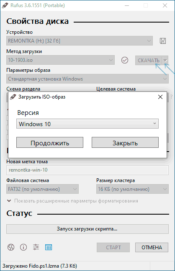
Task: Open the About info icon
Action: coord(23,247)
